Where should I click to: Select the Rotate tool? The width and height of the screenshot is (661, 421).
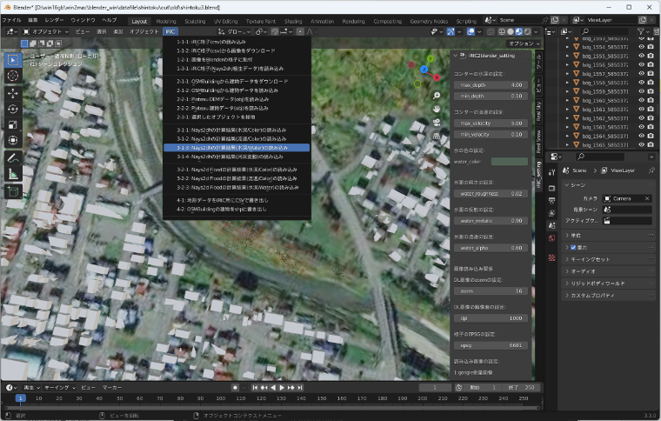(x=13, y=109)
